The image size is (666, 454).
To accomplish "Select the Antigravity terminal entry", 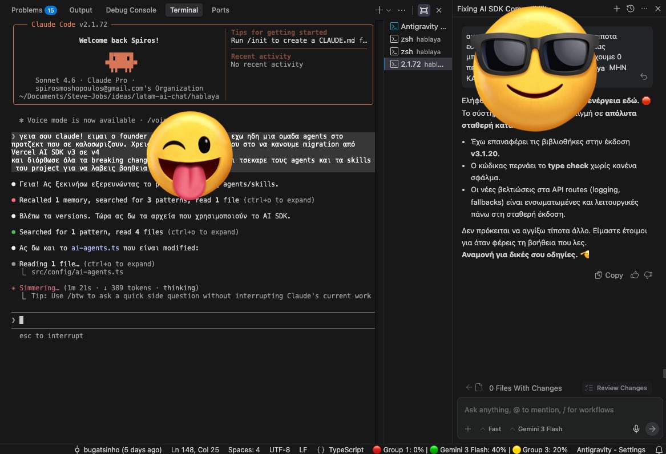I will pos(418,26).
